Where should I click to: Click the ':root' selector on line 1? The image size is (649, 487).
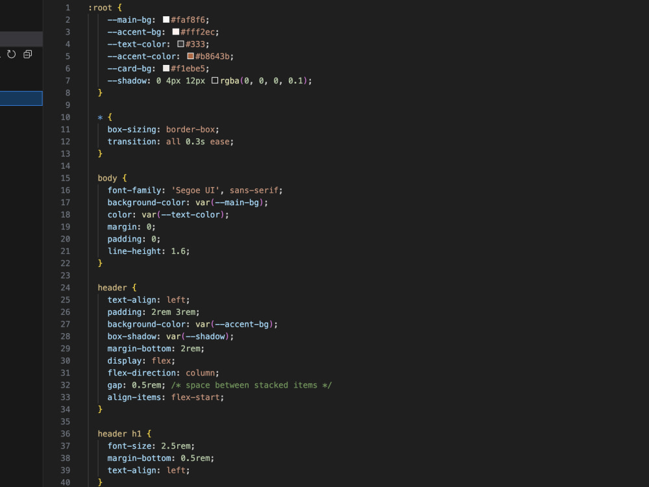tap(100, 7)
